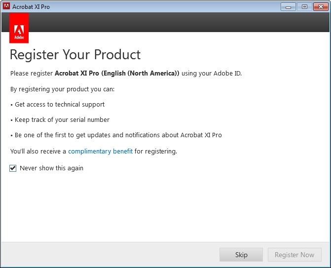
Task: Maximize the Acrobat XI Pro window
Action: tap(304, 7)
